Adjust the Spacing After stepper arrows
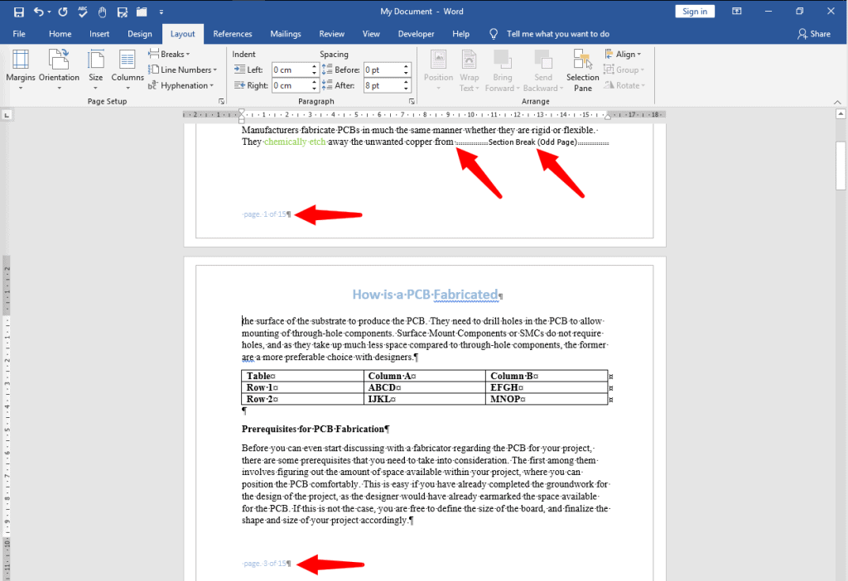The image size is (848, 581). [406, 85]
